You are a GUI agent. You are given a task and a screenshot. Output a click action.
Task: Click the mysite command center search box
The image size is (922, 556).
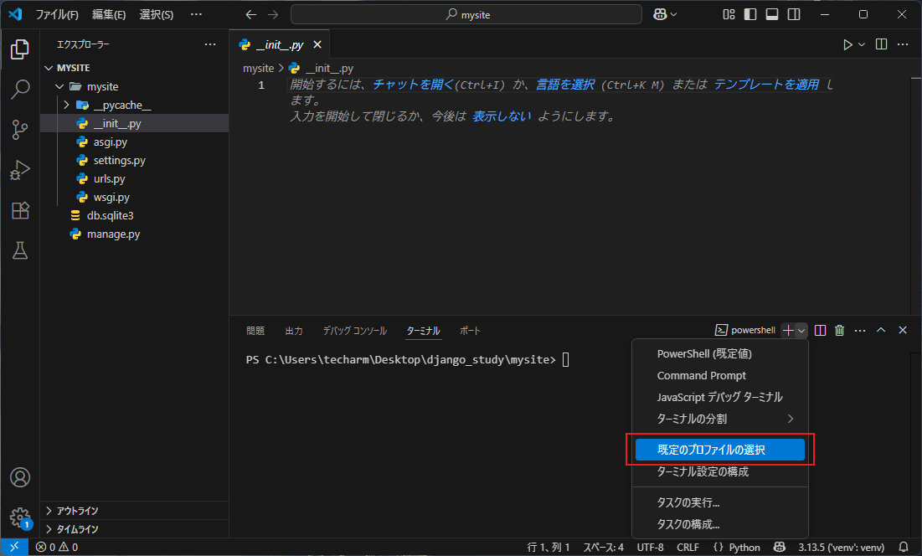tap(466, 15)
